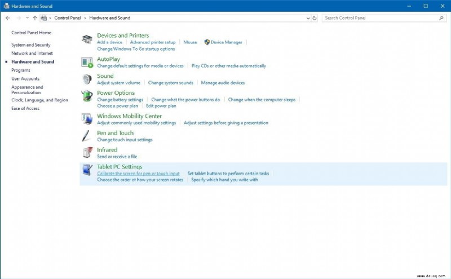Image resolution: width=451 pixels, height=279 pixels.
Task: Launch Device Manager
Action: tap(227, 42)
